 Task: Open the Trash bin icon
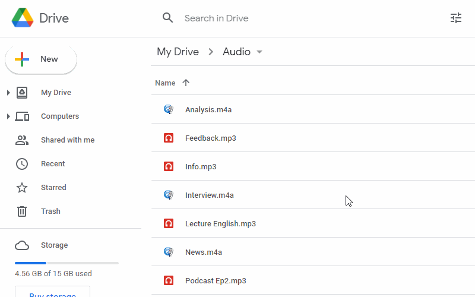point(22,211)
